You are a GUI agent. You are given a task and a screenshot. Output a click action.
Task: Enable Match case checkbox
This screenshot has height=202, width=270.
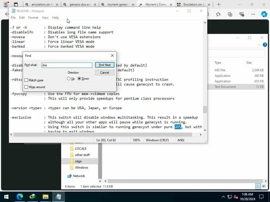click(26, 80)
